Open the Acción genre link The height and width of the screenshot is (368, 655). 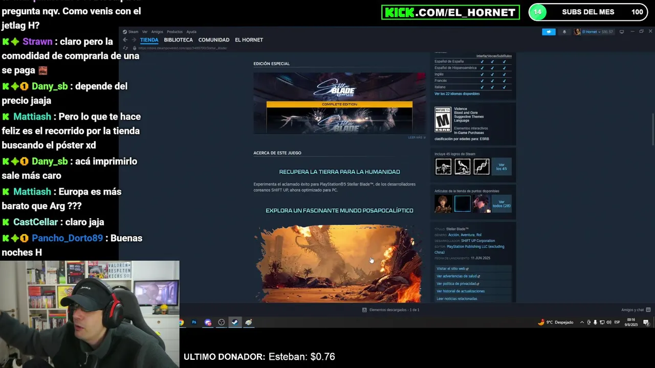click(x=453, y=235)
